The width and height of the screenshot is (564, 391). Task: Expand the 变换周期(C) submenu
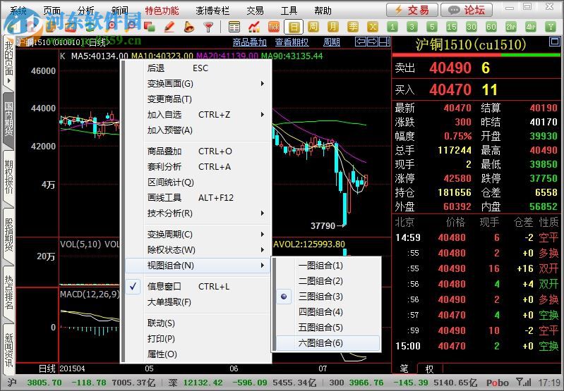click(198, 235)
